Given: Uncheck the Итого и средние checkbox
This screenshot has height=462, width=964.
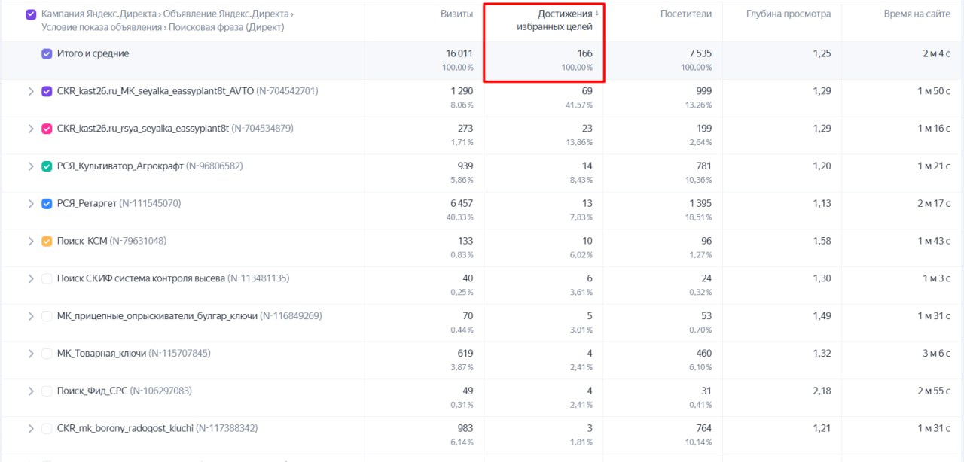Looking at the screenshot, I should pyautogui.click(x=47, y=54).
